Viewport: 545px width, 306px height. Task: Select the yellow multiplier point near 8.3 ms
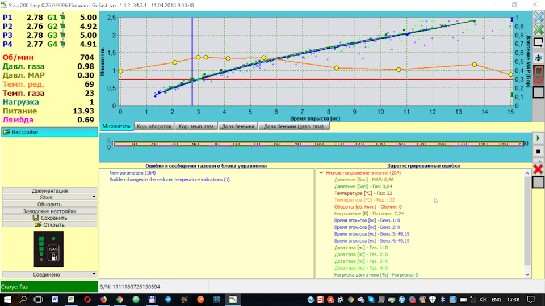[337, 68]
